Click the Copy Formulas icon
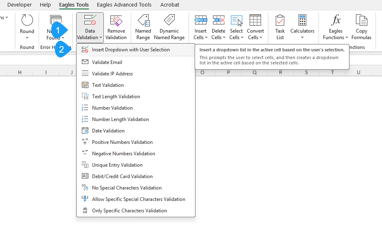The image size is (382, 227). [x=361, y=20]
